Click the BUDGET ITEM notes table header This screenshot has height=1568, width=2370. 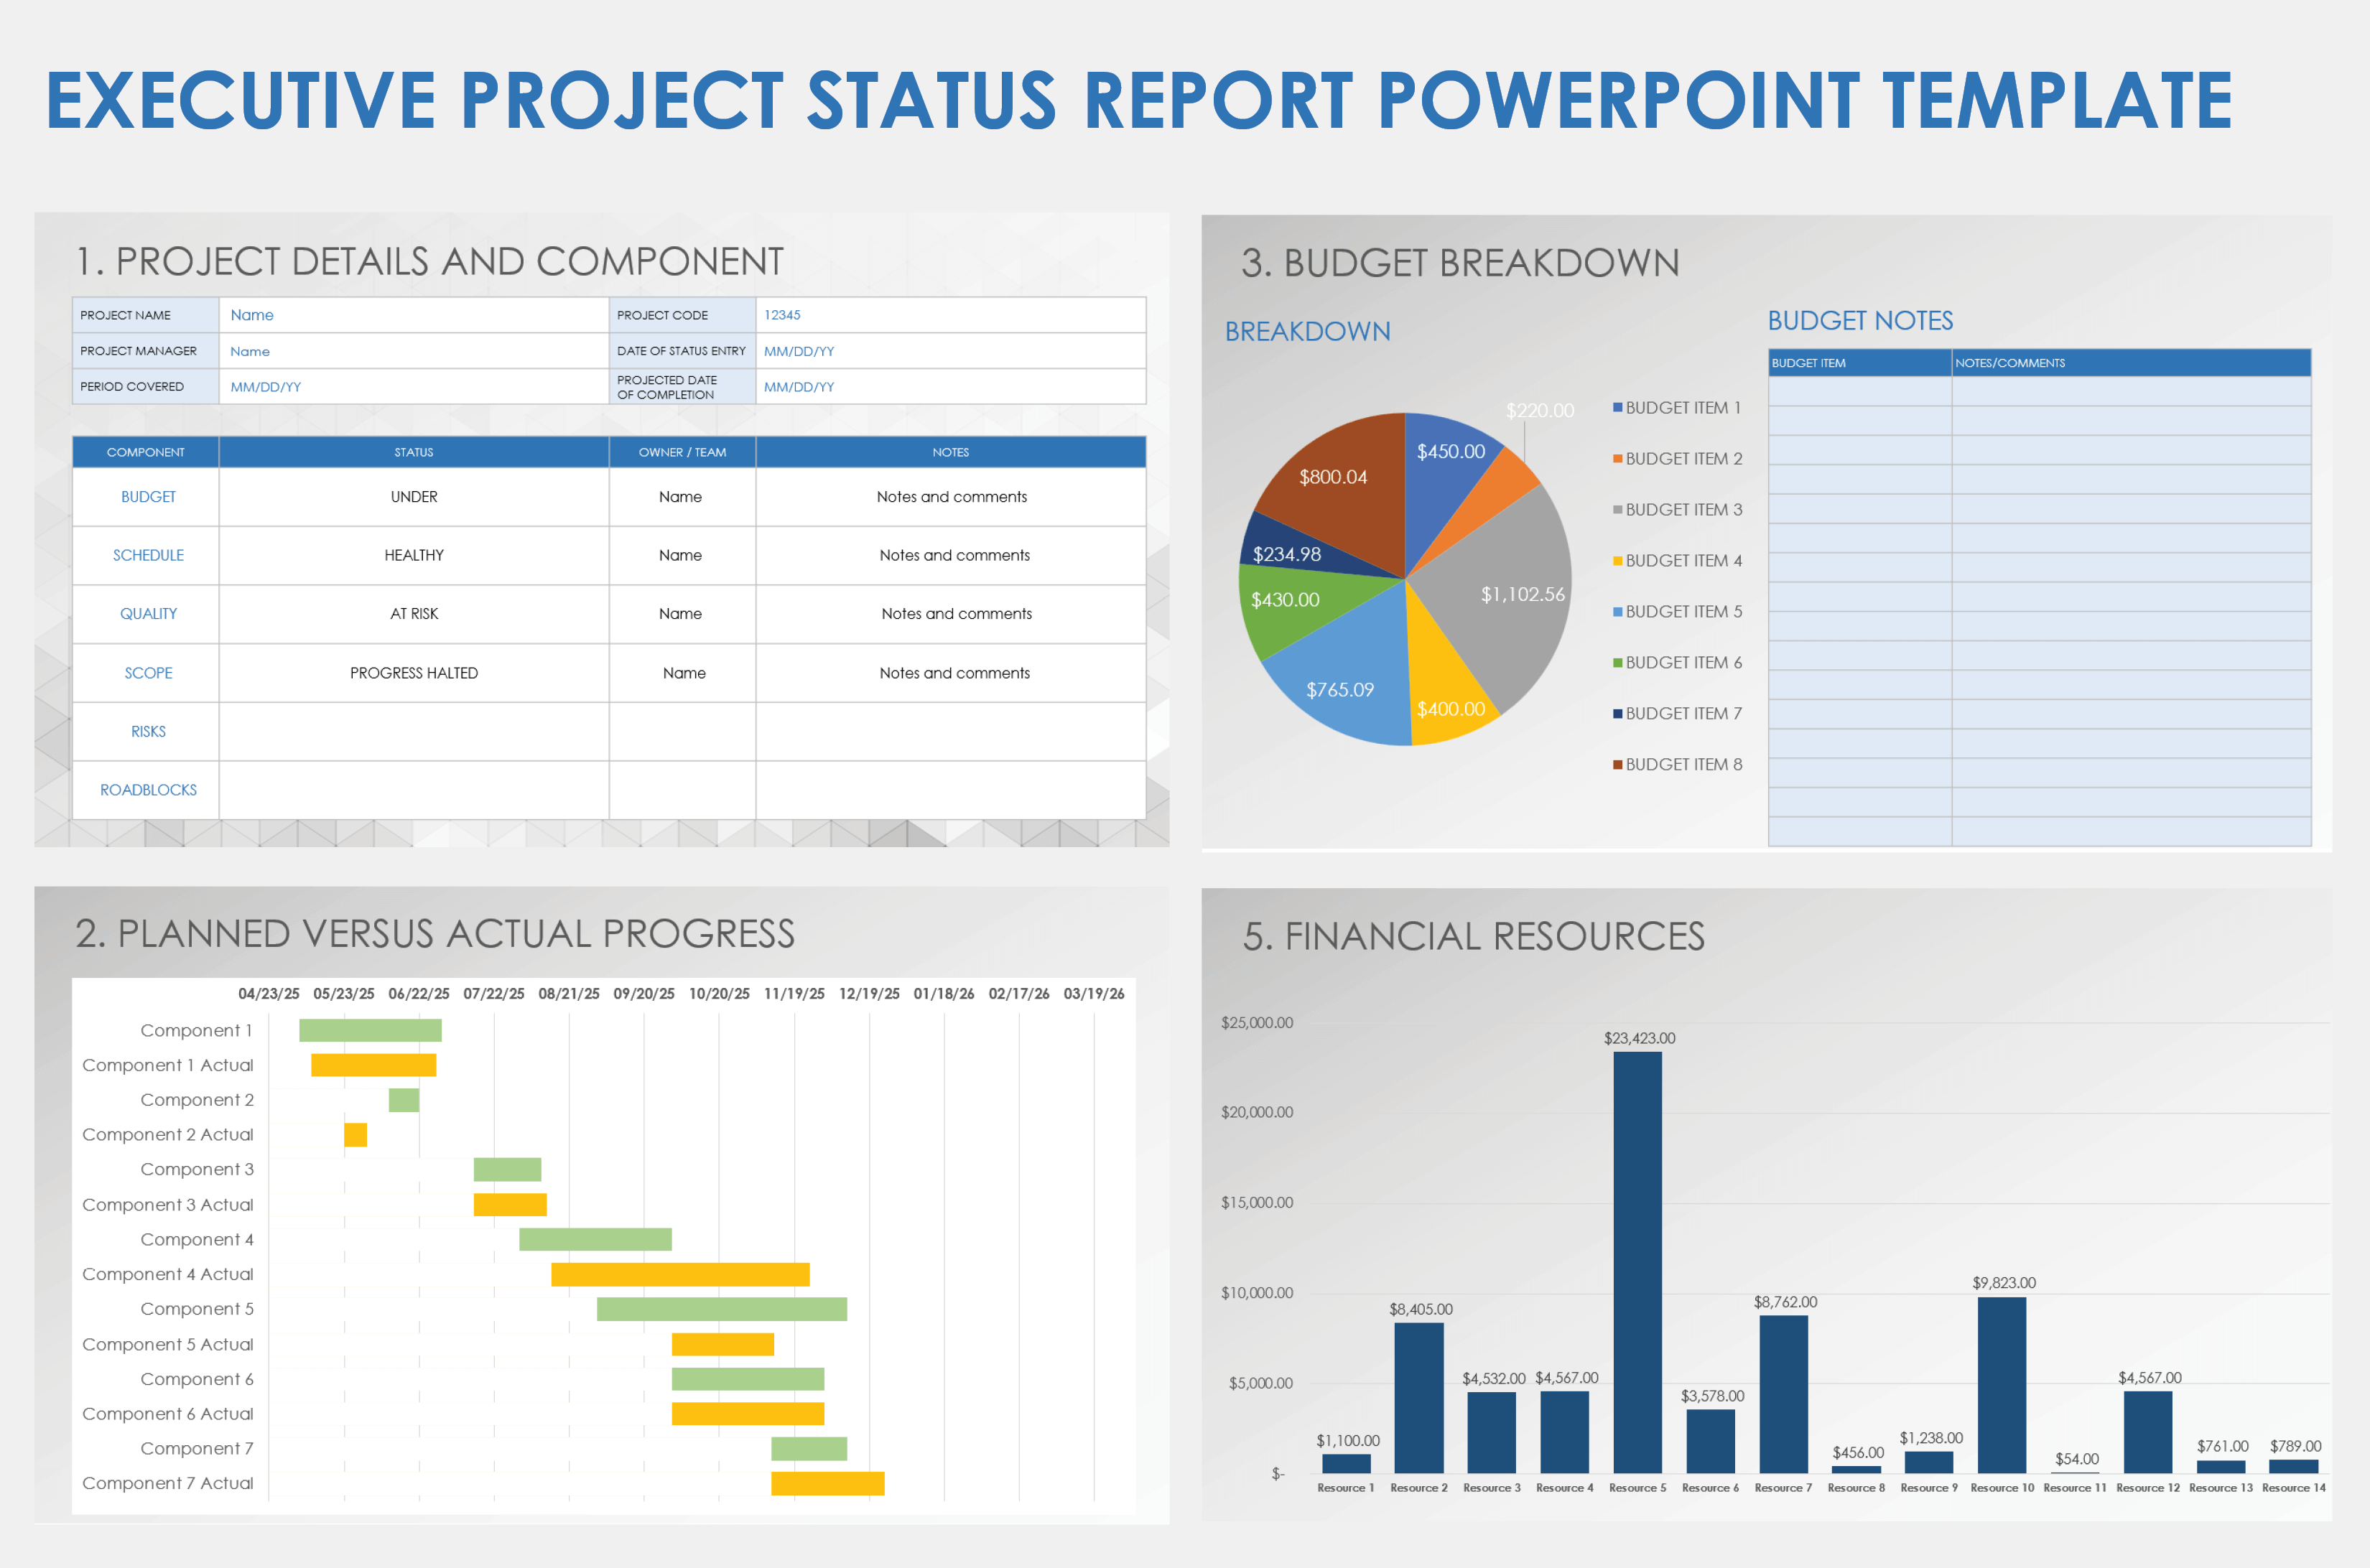(1860, 363)
